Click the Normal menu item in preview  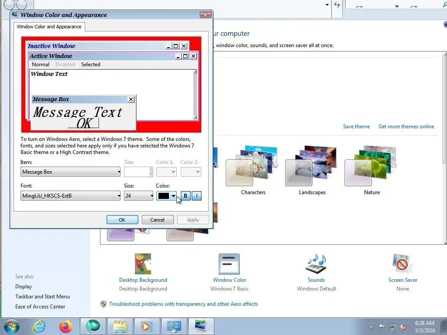[41, 65]
